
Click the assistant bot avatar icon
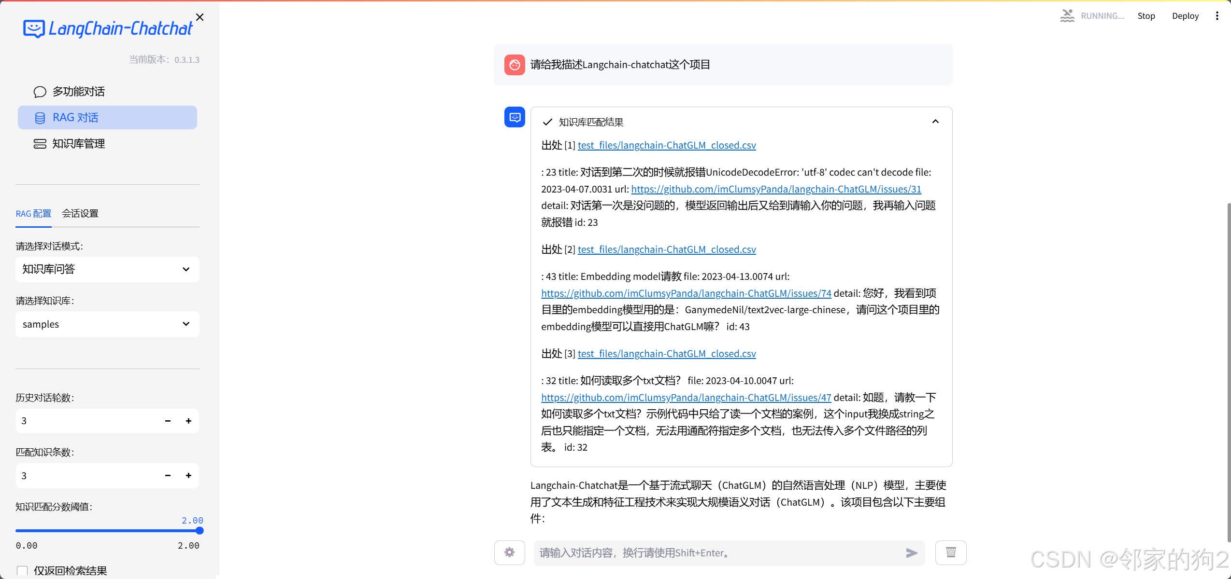[x=515, y=117]
